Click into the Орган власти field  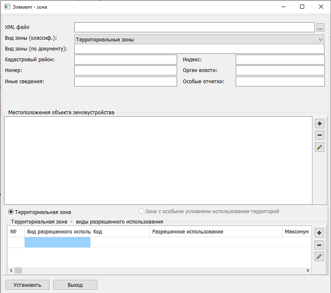pos(280,70)
